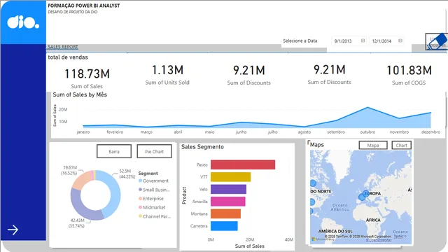The width and height of the screenshot is (448, 252).
Task: Click the pink Amarilla bar
Action: click(x=228, y=202)
